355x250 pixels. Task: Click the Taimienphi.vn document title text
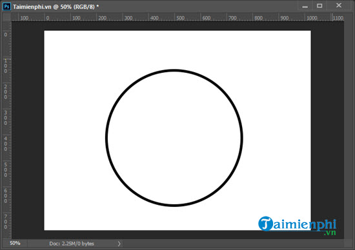point(32,7)
